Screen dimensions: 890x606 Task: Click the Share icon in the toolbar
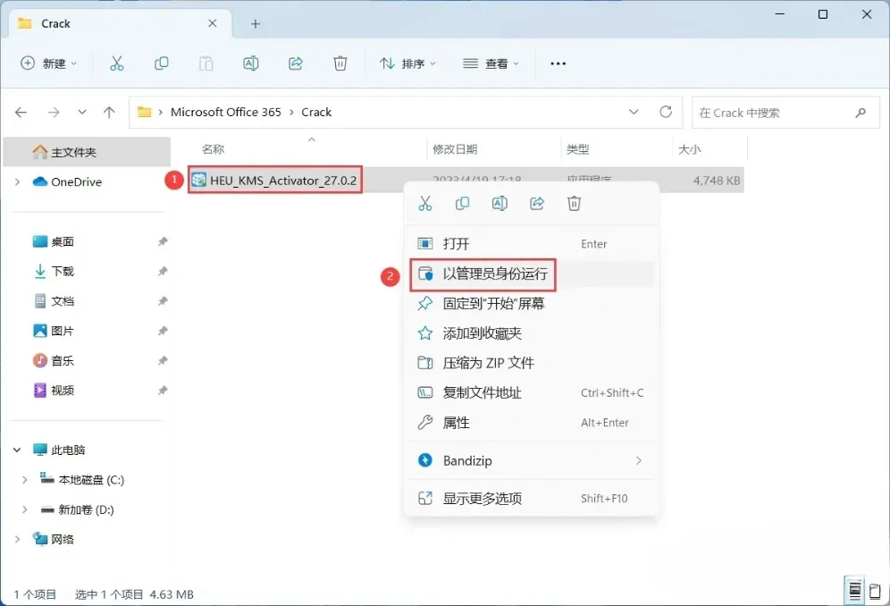[x=296, y=63]
